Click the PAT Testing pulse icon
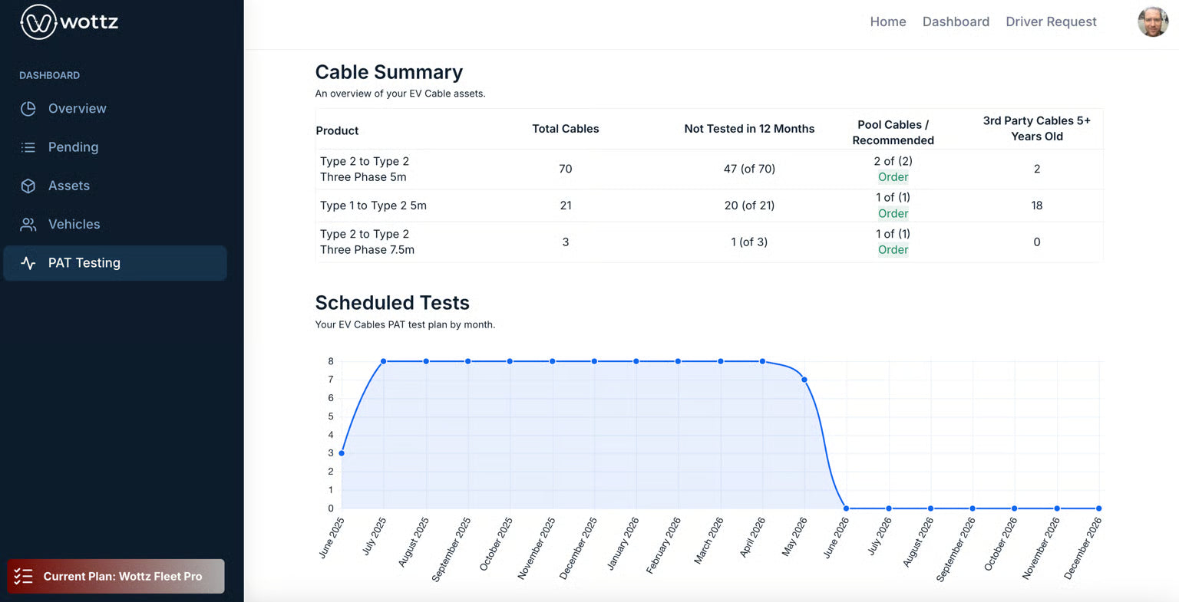Image resolution: width=1179 pixels, height=602 pixels. [28, 263]
